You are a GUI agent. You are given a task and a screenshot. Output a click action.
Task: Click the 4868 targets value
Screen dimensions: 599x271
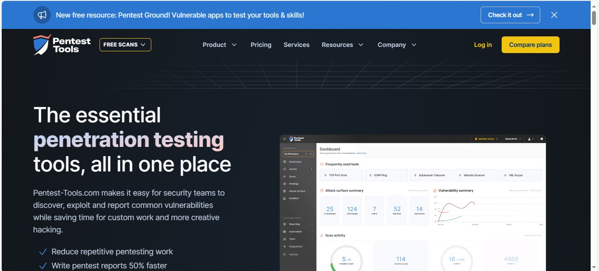click(511, 259)
